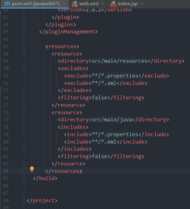Collapse the second resource block at line 76
This screenshot has height=209, width=190.
pyautogui.click(x=24, y=112)
